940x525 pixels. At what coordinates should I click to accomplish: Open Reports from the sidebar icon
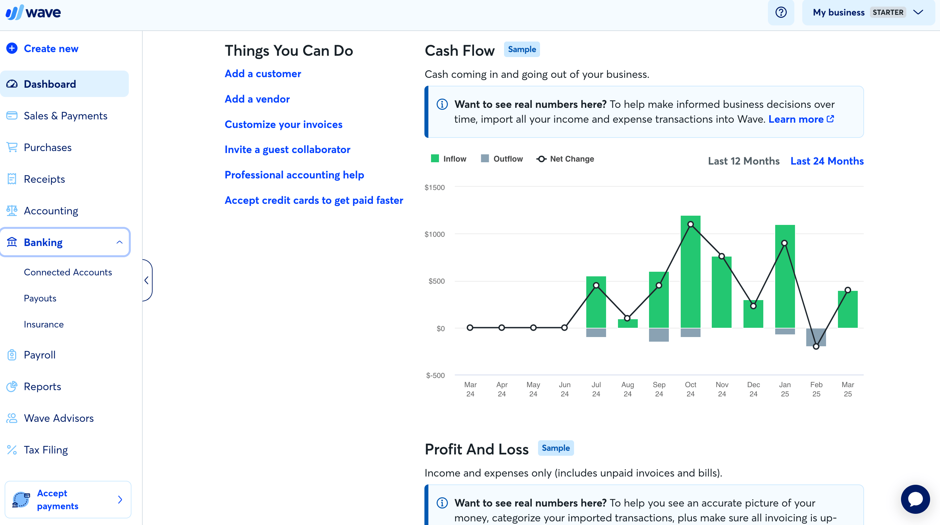coord(12,386)
